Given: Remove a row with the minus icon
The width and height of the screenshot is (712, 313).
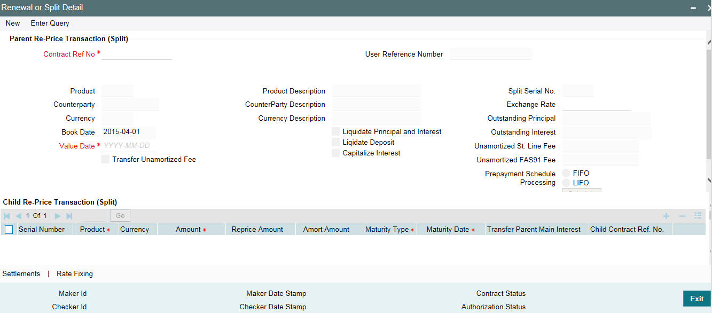Looking at the screenshot, I should point(682,216).
